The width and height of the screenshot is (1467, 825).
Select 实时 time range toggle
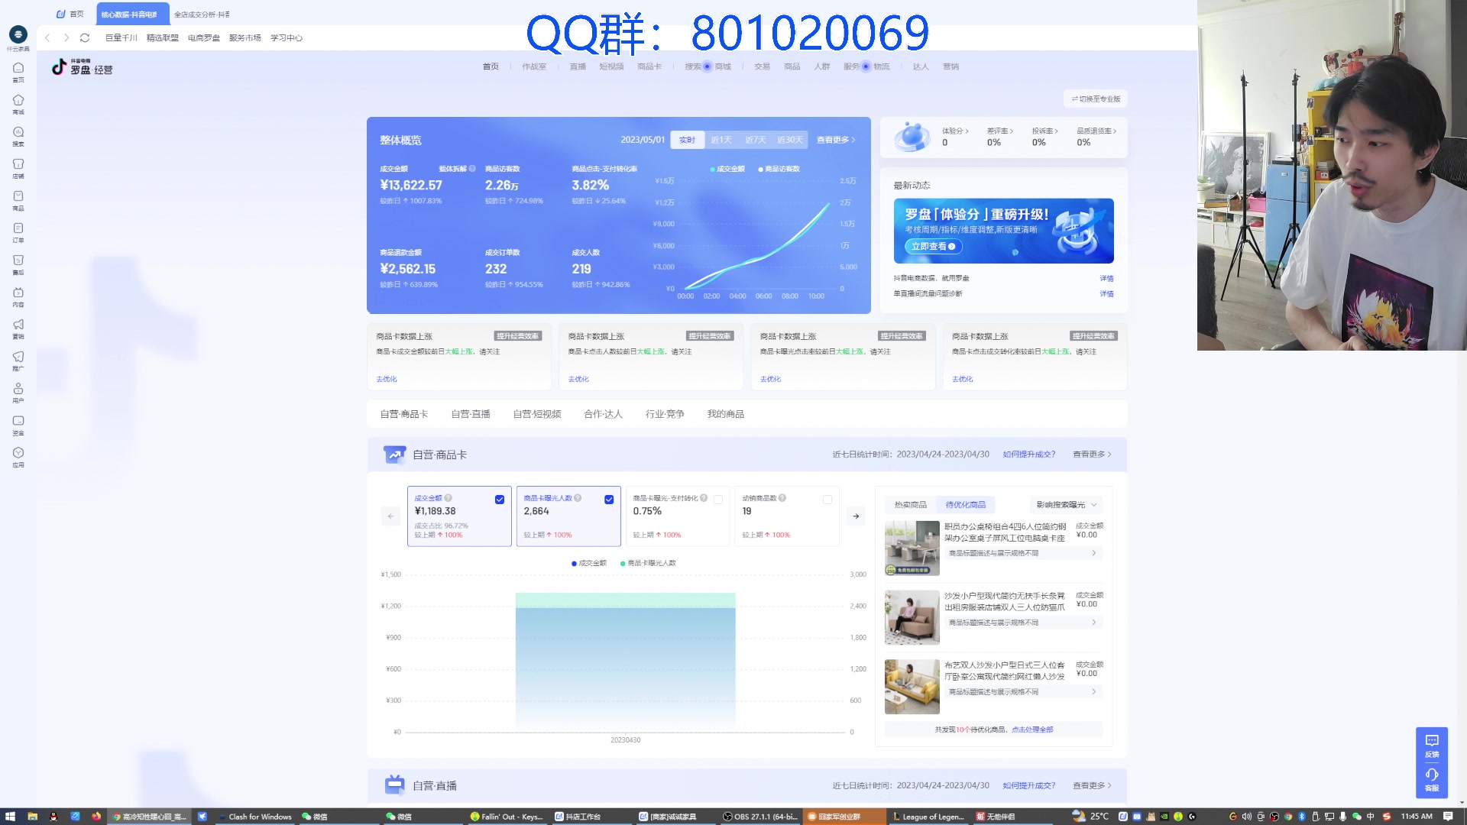coord(687,140)
